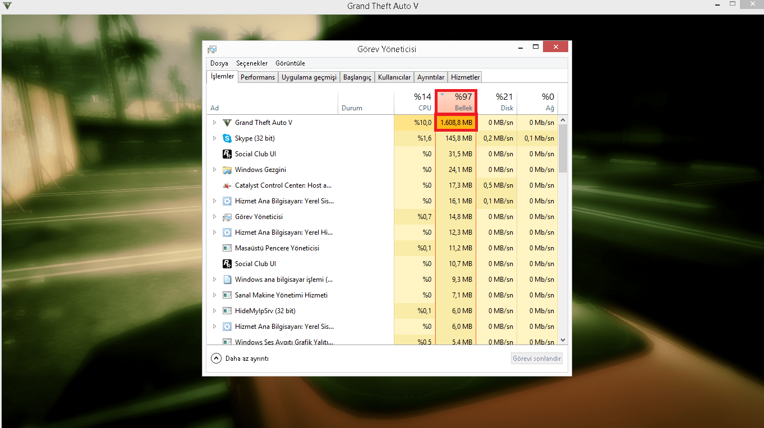The image size is (764, 428).
Task: Expand the Grand Theft Auto V process group
Action: [214, 123]
